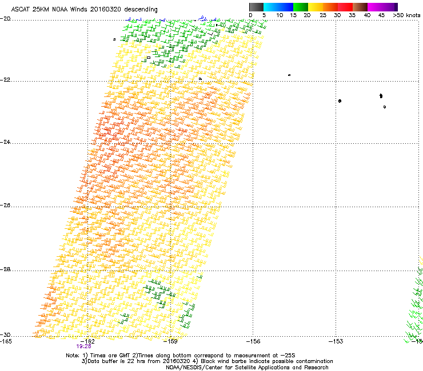Select the '-162' longitude axis label
This screenshot has height=371, width=423.
click(87, 341)
